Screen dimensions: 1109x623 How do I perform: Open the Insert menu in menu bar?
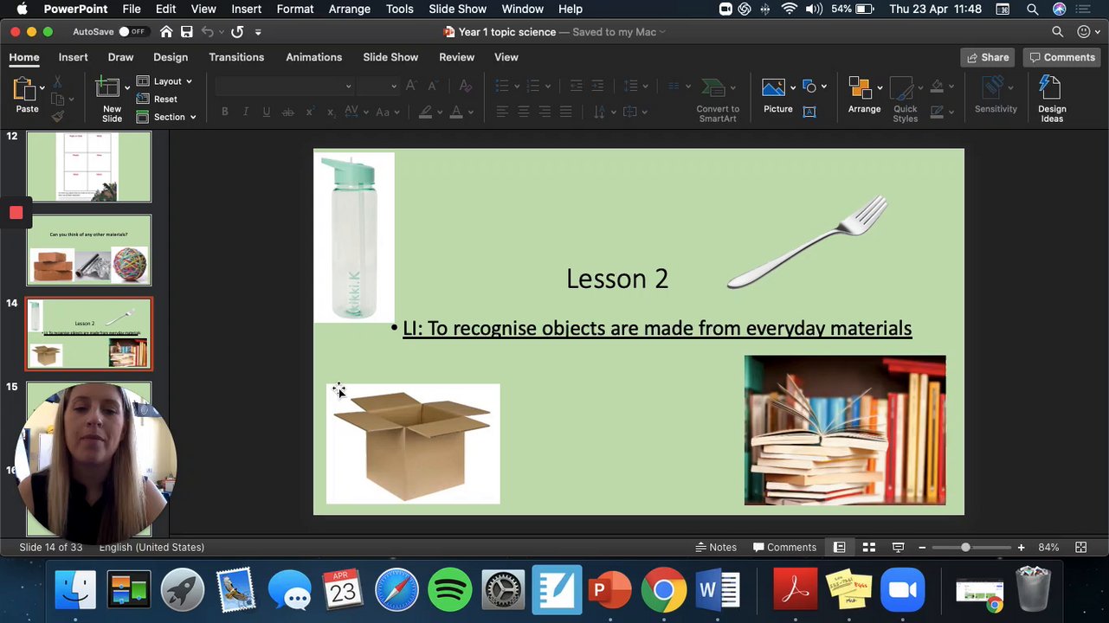(x=246, y=9)
